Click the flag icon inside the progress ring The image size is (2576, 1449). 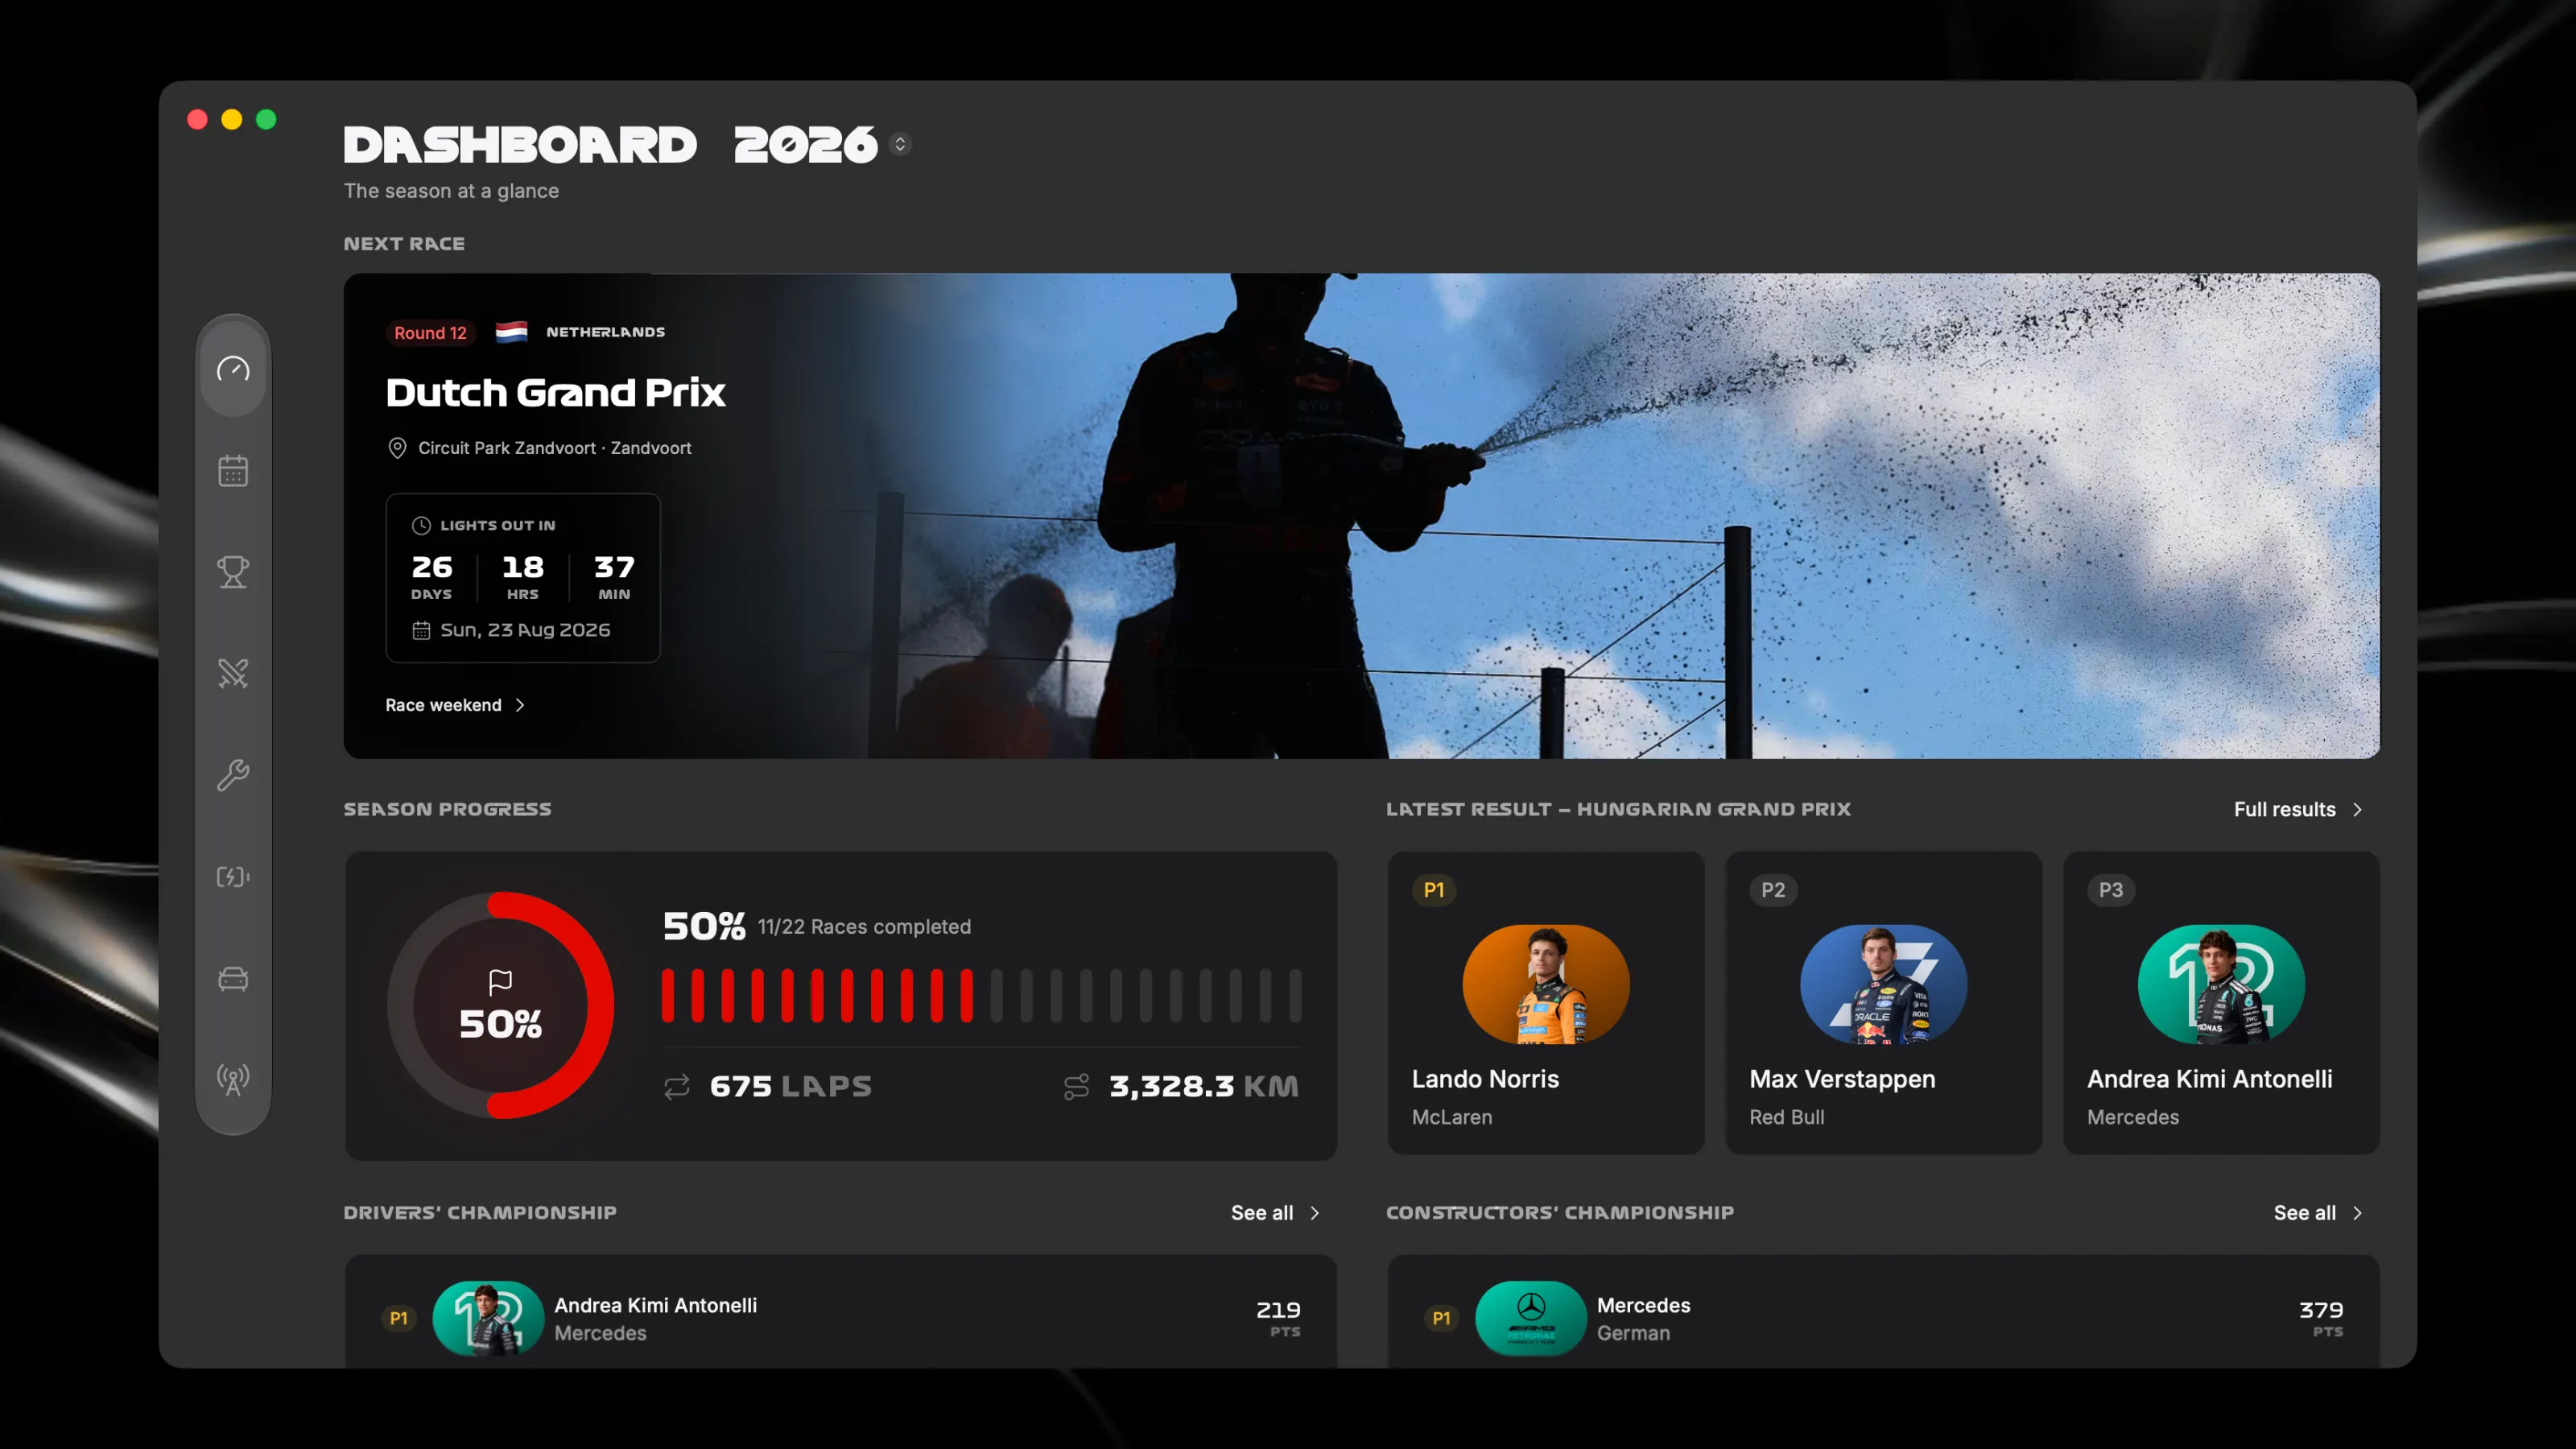[x=500, y=982]
